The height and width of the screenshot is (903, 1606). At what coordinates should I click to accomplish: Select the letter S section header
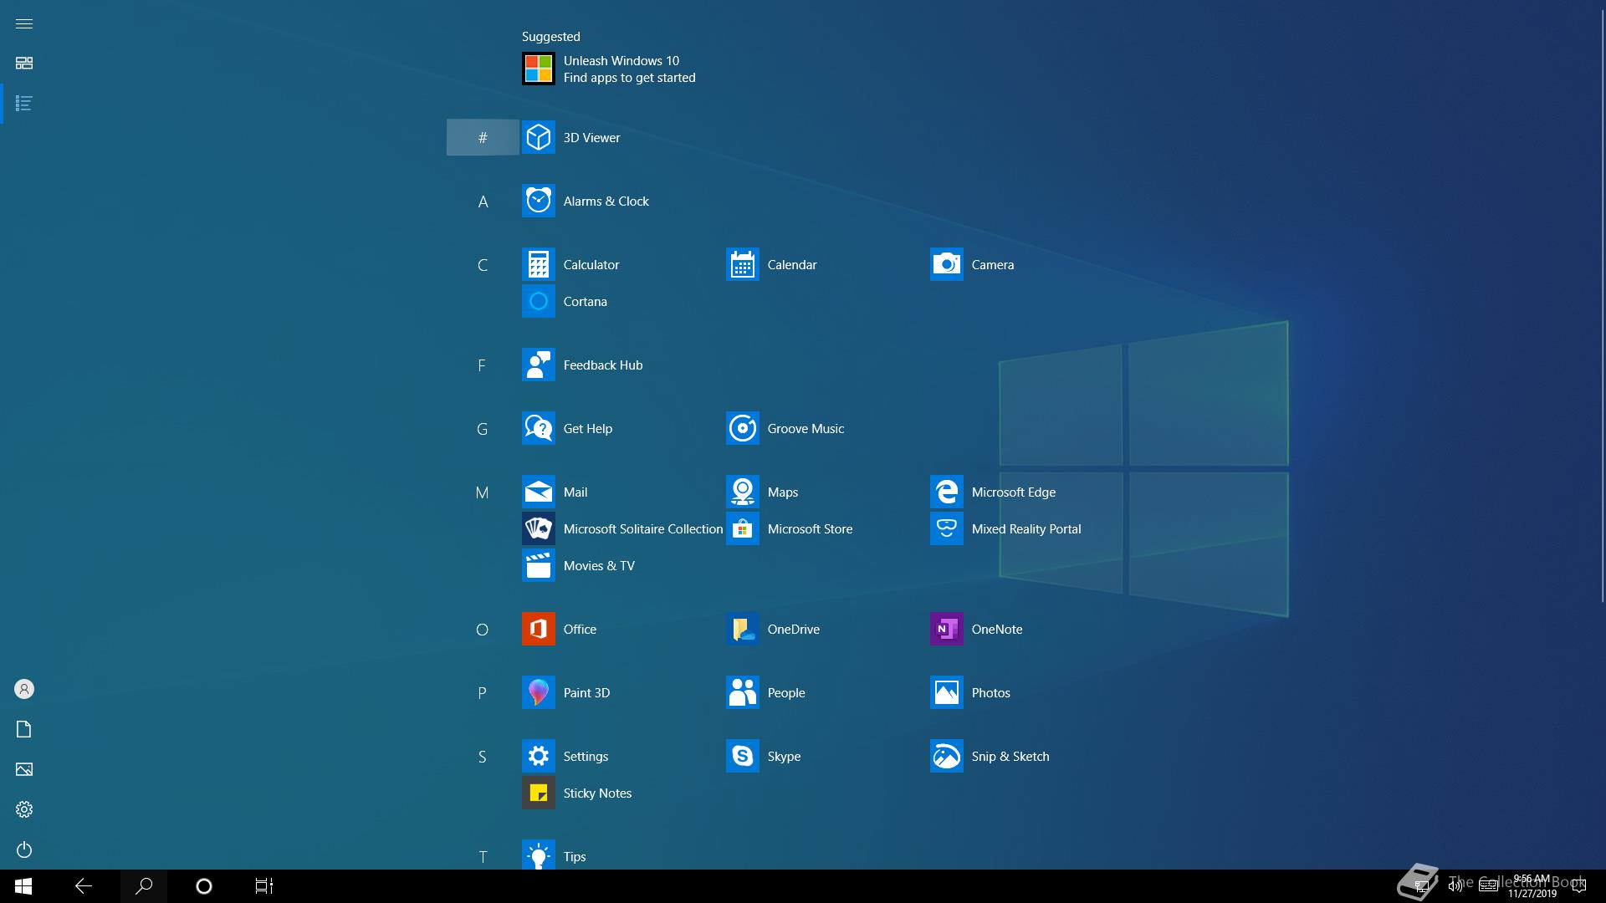click(x=483, y=756)
